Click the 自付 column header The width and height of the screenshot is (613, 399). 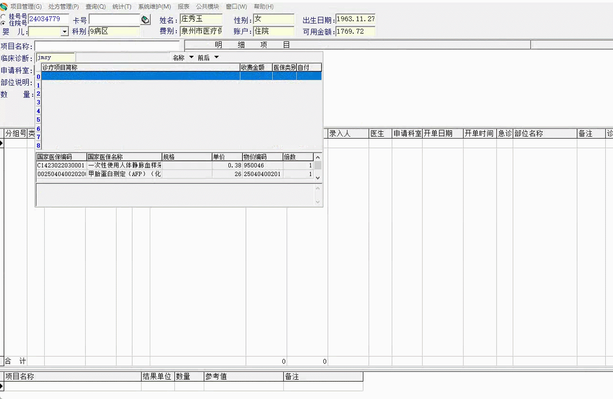(x=309, y=67)
